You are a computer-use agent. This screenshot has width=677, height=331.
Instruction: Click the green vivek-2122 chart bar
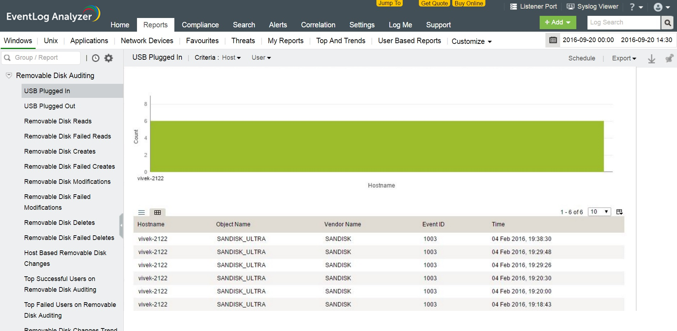click(376, 146)
